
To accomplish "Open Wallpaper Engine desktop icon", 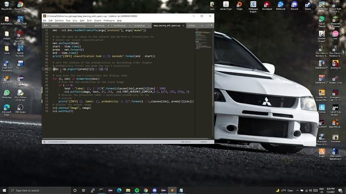I will [x=253, y=7].
